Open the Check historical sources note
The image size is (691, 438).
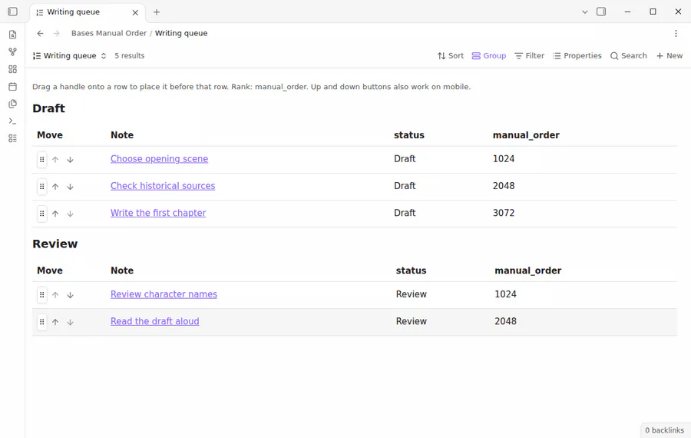pyautogui.click(x=163, y=186)
